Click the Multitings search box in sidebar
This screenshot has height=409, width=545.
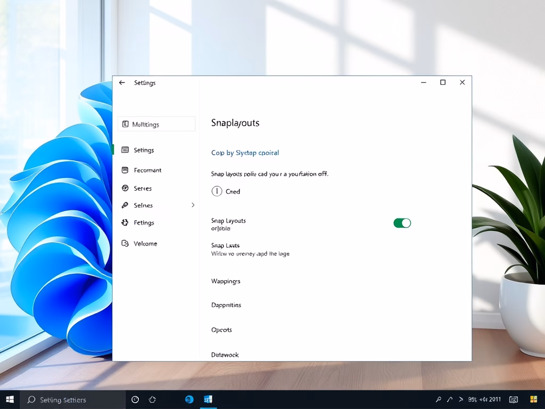tap(156, 124)
